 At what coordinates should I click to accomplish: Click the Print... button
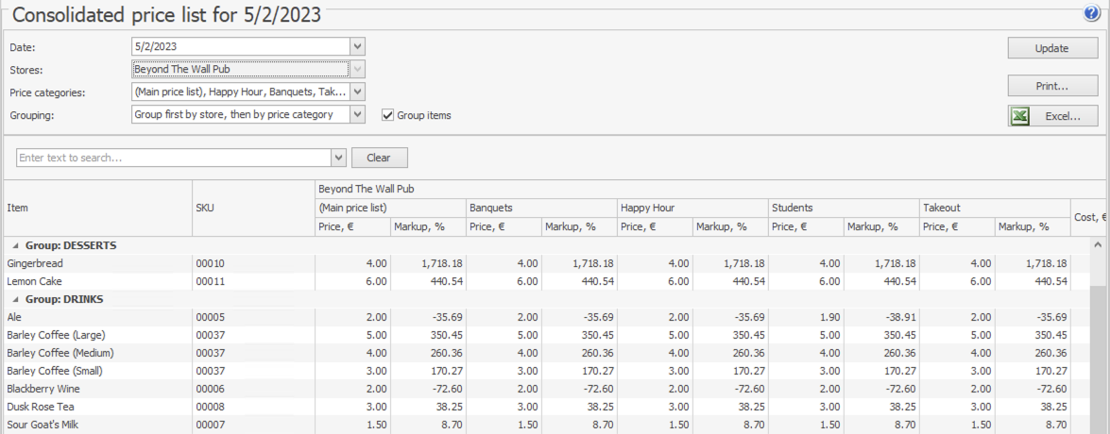(1052, 86)
